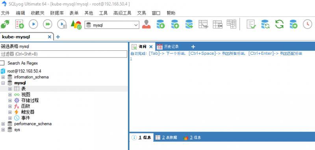Click the table grid icon next to 表
315x150 pixels.
17,89
